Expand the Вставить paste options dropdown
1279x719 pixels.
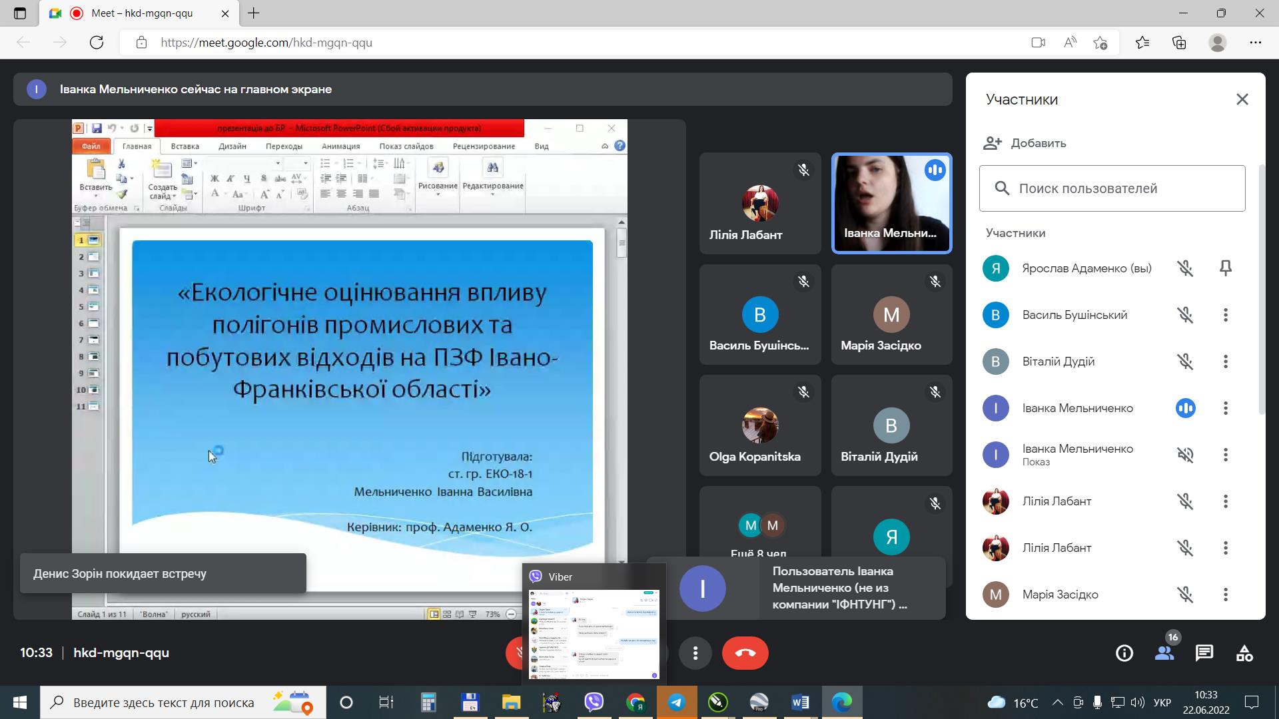click(97, 194)
